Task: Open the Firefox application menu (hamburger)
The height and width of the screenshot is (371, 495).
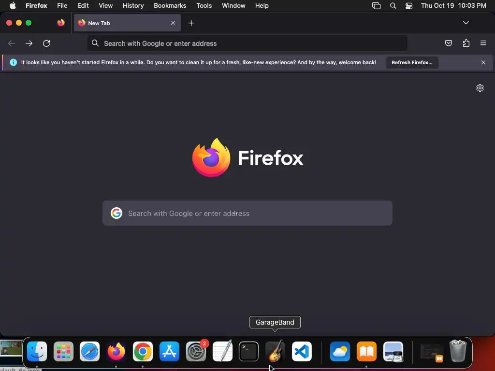Action: (x=483, y=43)
